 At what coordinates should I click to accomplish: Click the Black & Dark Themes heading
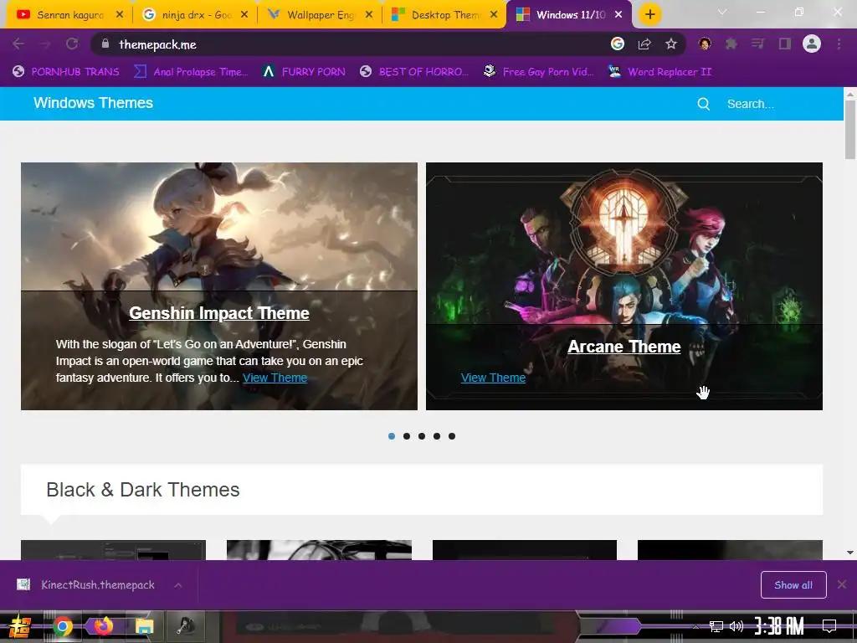142,489
